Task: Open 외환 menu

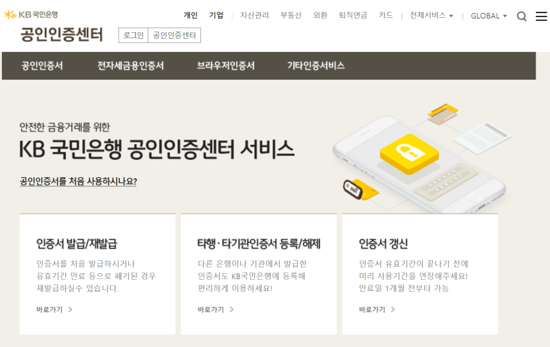Action: (320, 15)
